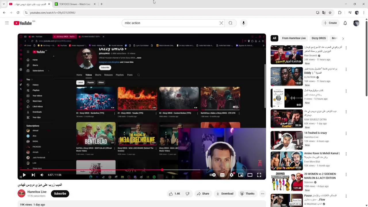Open a new browser tab
368x207 pixels.
click(x=101, y=4)
